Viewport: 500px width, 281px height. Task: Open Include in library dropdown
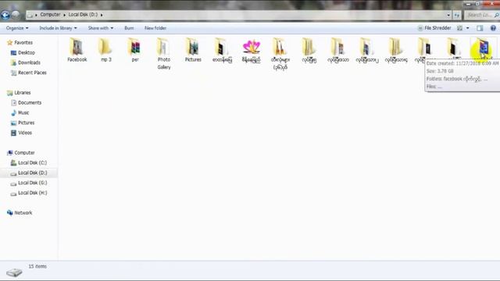click(x=58, y=28)
